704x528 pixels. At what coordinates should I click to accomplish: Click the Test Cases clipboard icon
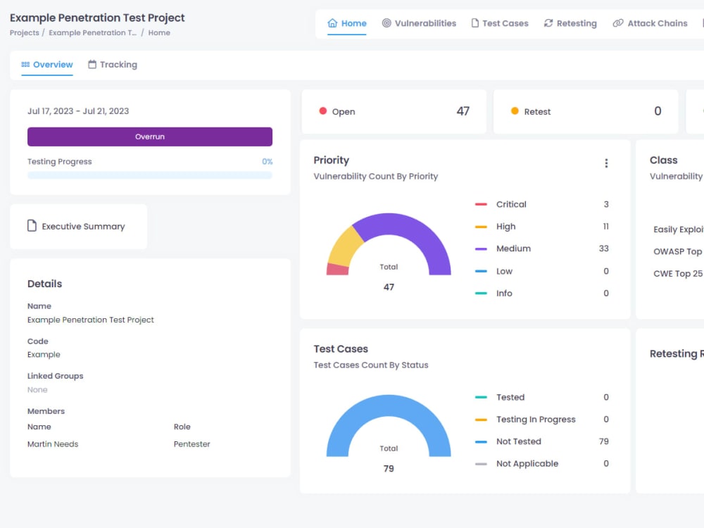476,23
